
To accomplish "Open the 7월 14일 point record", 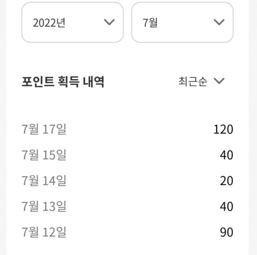I will click(44, 181).
